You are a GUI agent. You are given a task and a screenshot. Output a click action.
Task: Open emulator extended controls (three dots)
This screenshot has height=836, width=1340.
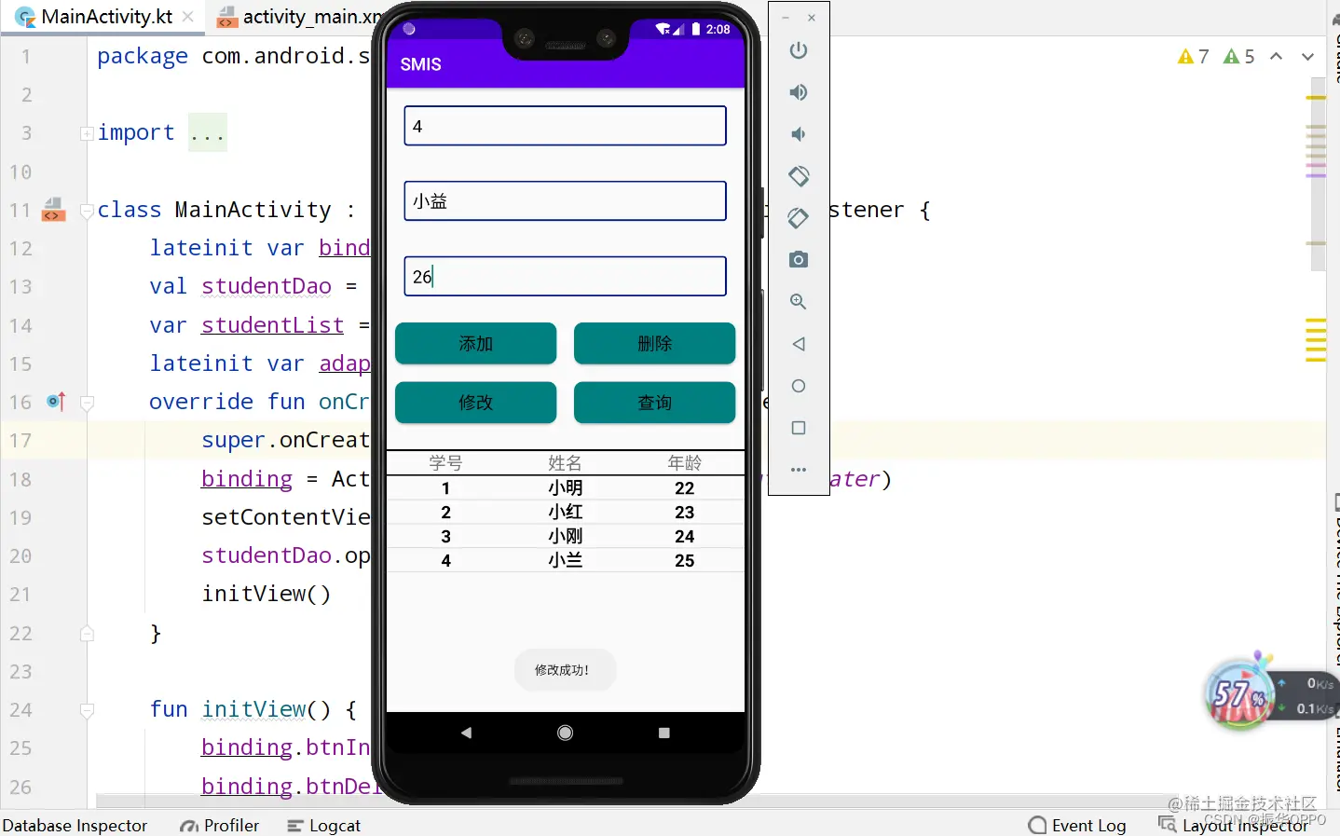click(x=799, y=470)
